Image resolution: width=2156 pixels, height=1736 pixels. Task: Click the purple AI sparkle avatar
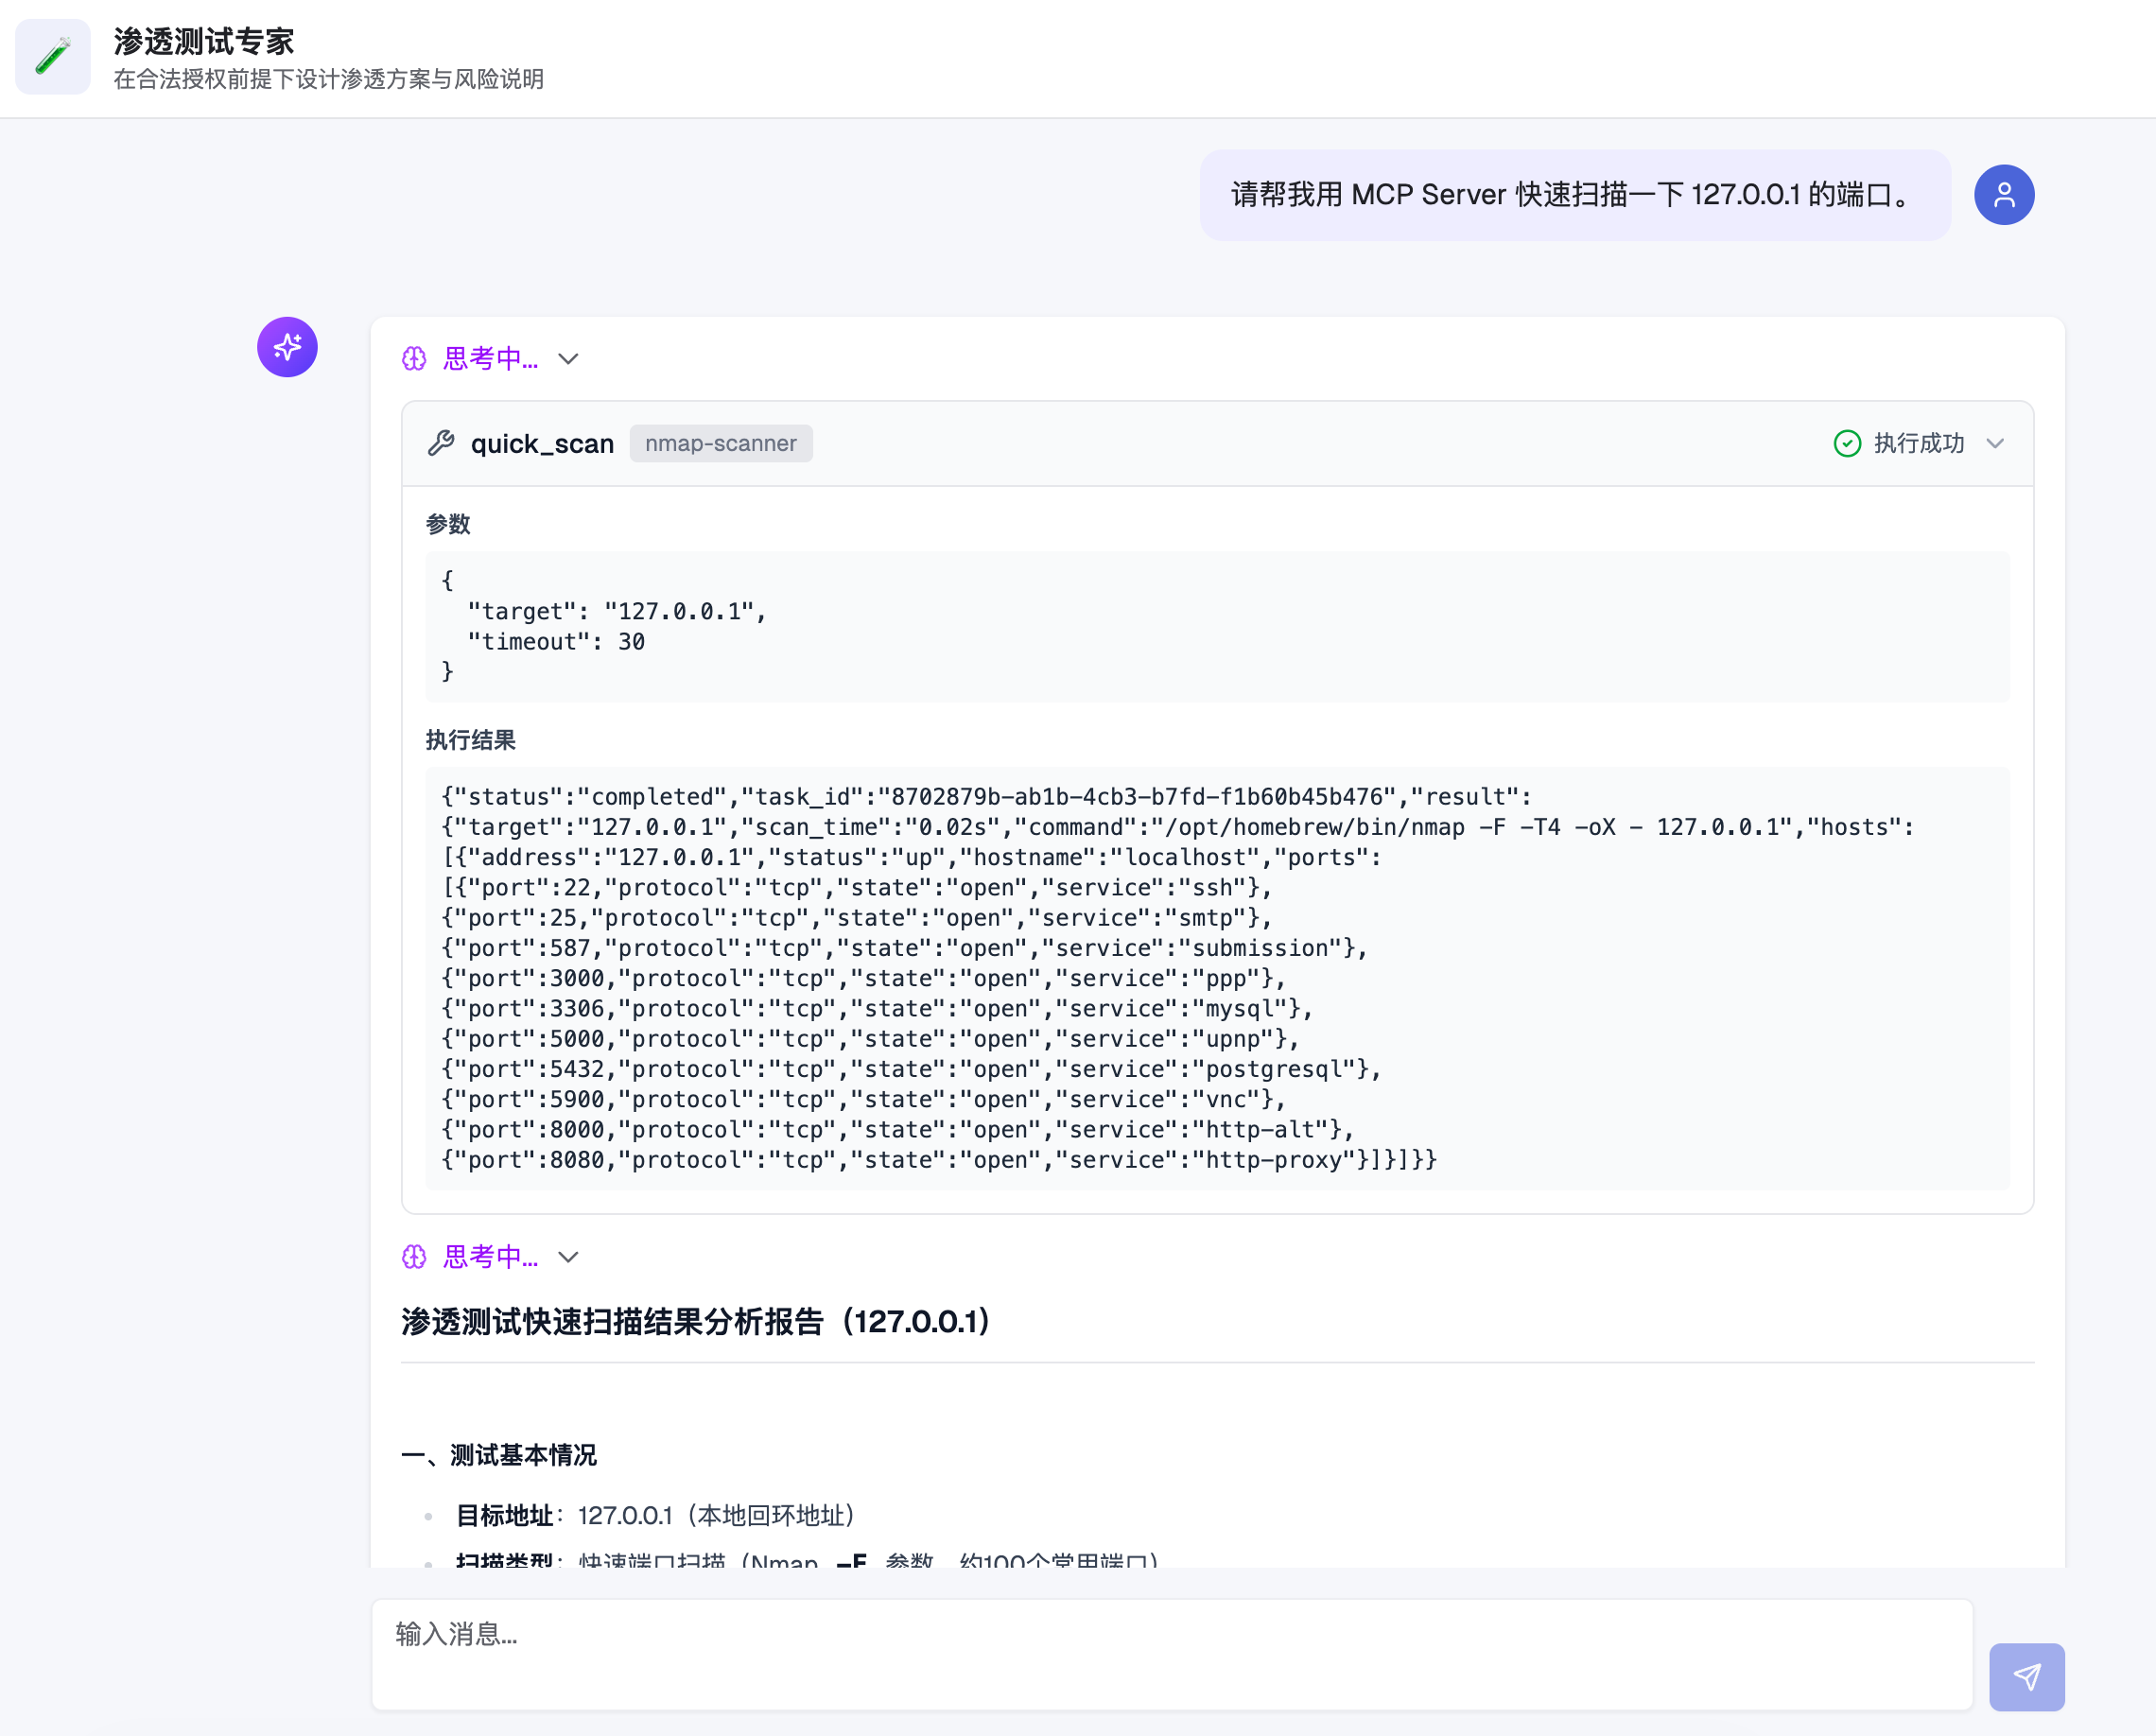(x=287, y=347)
